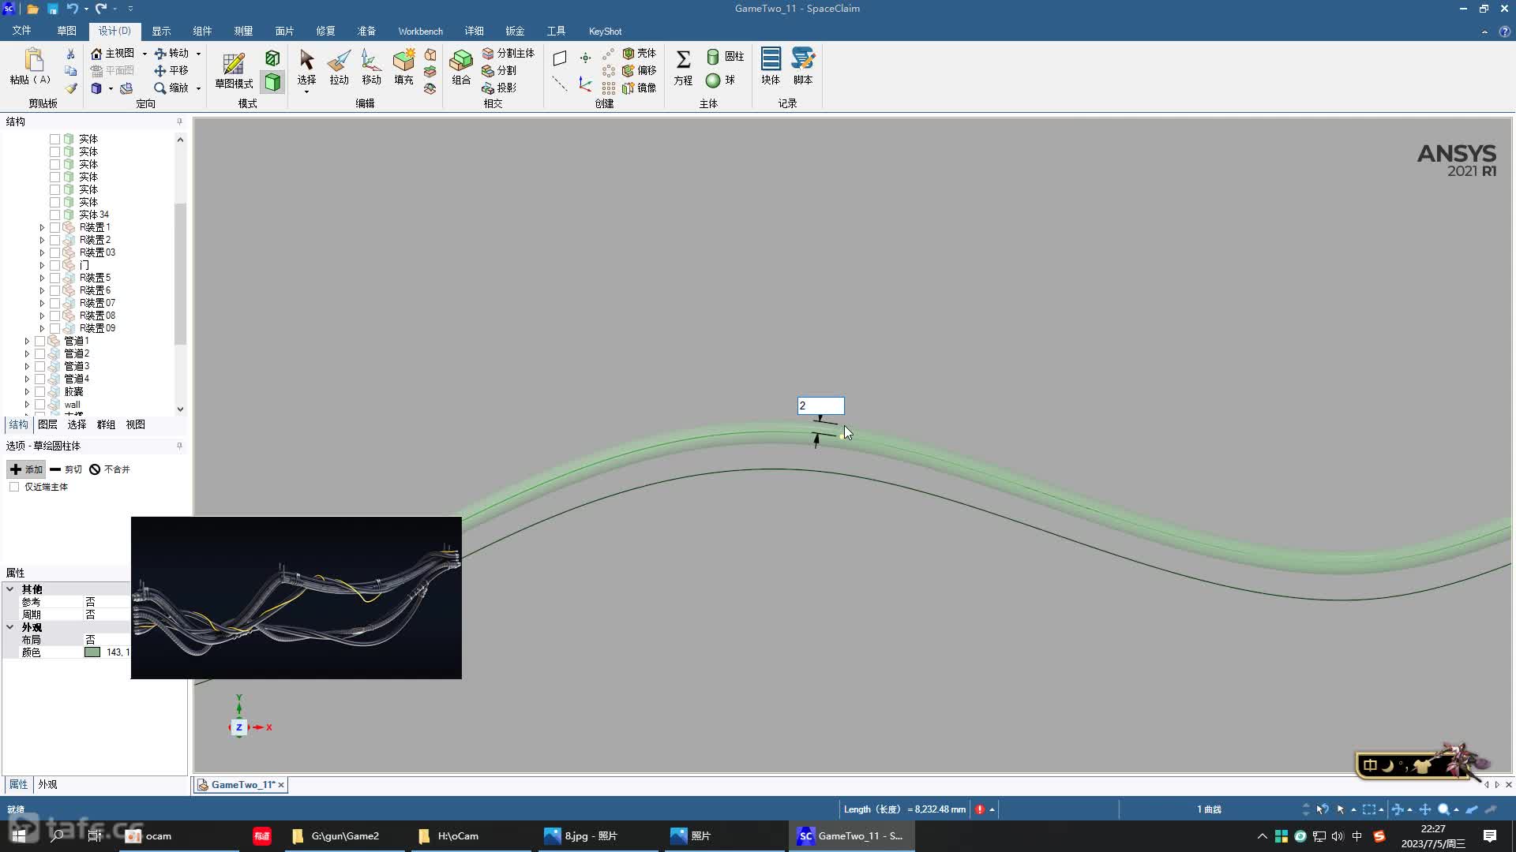Click the pipe reference image thumbnail
Screen dimensions: 1516x852
[x=296, y=597]
